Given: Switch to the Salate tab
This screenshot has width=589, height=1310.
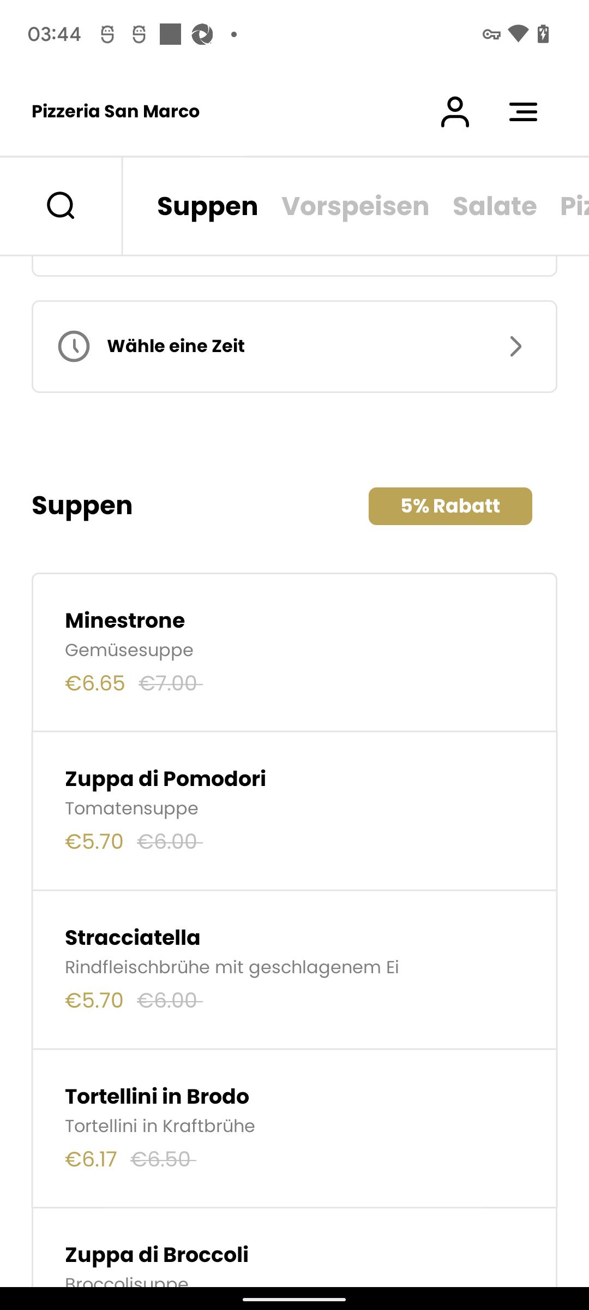Looking at the screenshot, I should pyautogui.click(x=495, y=206).
